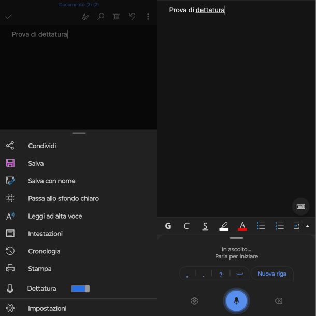
Task: Tap the Nuova riga button
Action: point(272,274)
